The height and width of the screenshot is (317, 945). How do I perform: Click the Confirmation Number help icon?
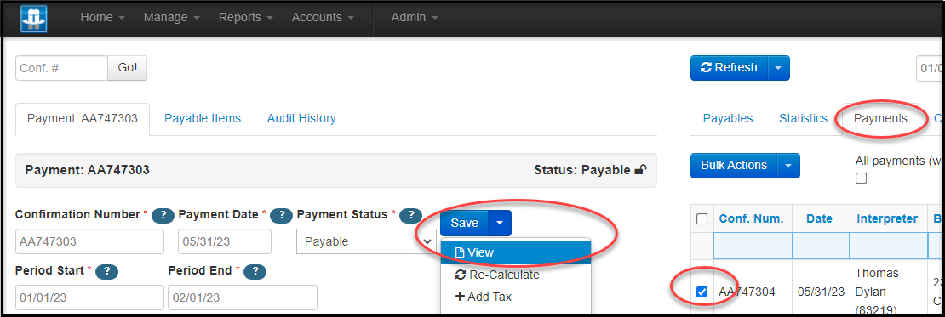pyautogui.click(x=163, y=215)
